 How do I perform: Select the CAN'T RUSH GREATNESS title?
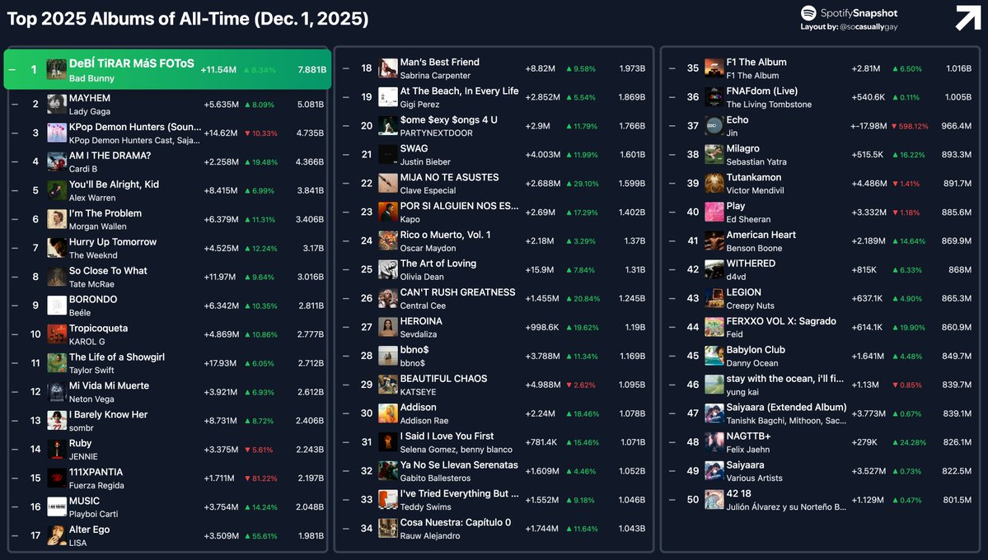(x=457, y=292)
